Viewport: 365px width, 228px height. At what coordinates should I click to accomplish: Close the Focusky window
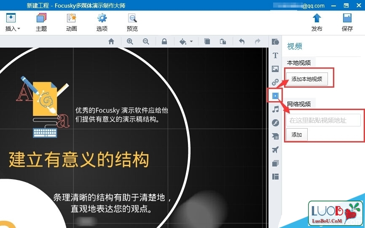click(359, 5)
